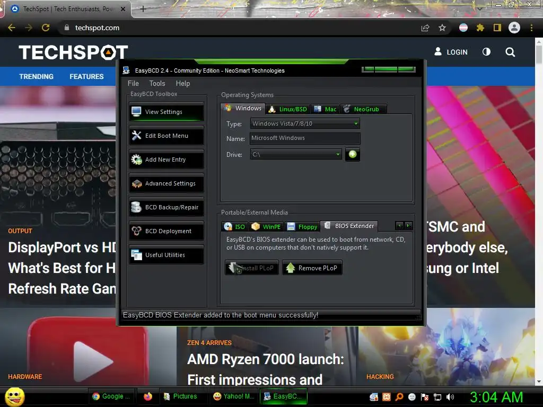Open the File menu in EasyBCD
The width and height of the screenshot is (543, 407).
133,83
